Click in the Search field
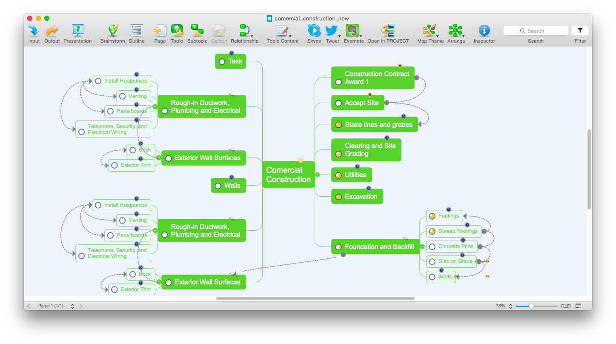Image resolution: width=616 pixels, height=344 pixels. click(x=536, y=31)
